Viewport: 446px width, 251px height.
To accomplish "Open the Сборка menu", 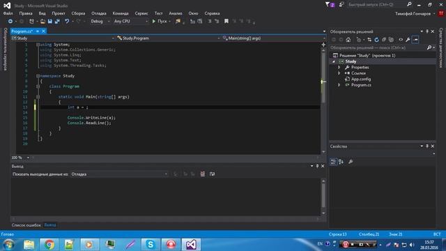I will [x=78, y=13].
